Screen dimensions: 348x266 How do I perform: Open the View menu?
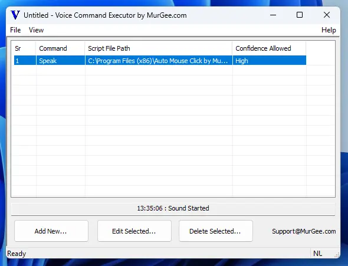coord(36,30)
